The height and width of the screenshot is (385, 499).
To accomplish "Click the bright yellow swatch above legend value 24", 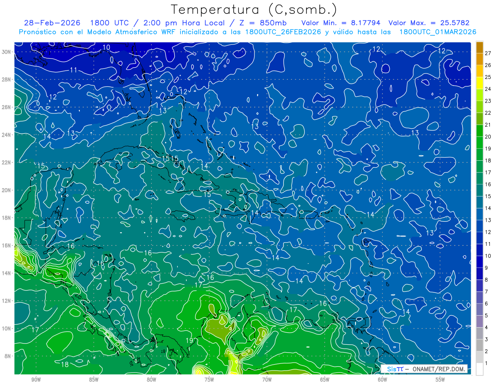I will tap(479, 83).
